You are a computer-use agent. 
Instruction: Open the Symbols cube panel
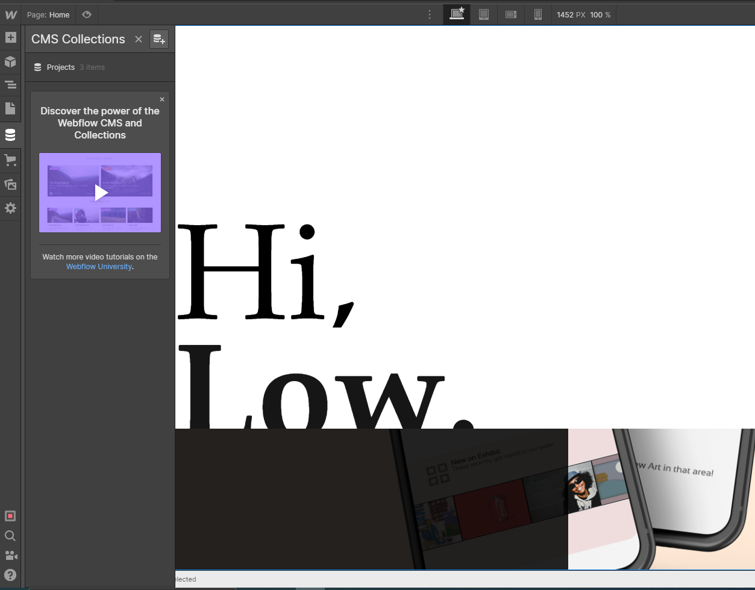pyautogui.click(x=10, y=61)
